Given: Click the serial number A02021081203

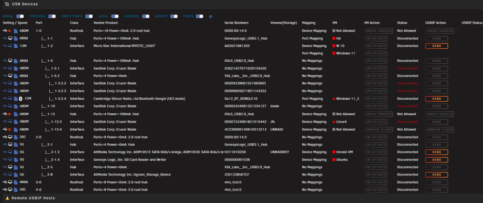Looking at the screenshot, I should pos(237,46).
